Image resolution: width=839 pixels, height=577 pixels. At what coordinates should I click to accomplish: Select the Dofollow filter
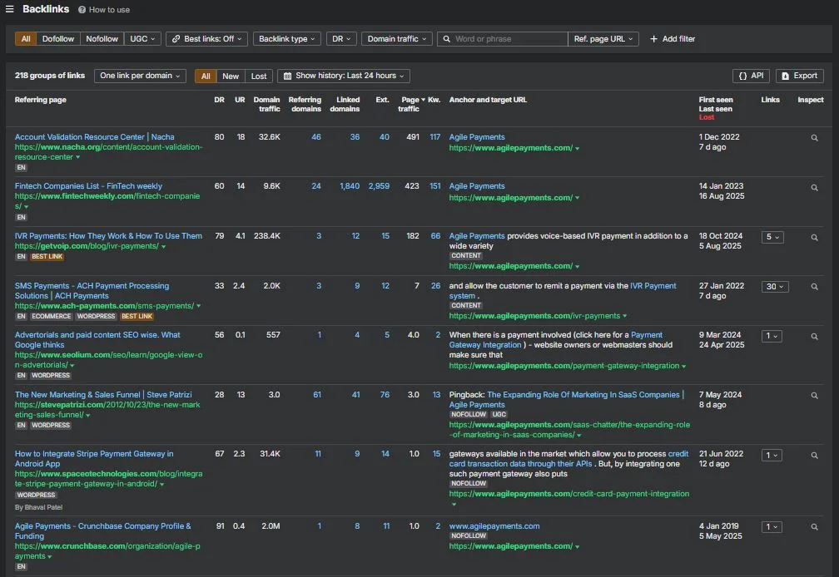click(x=58, y=39)
